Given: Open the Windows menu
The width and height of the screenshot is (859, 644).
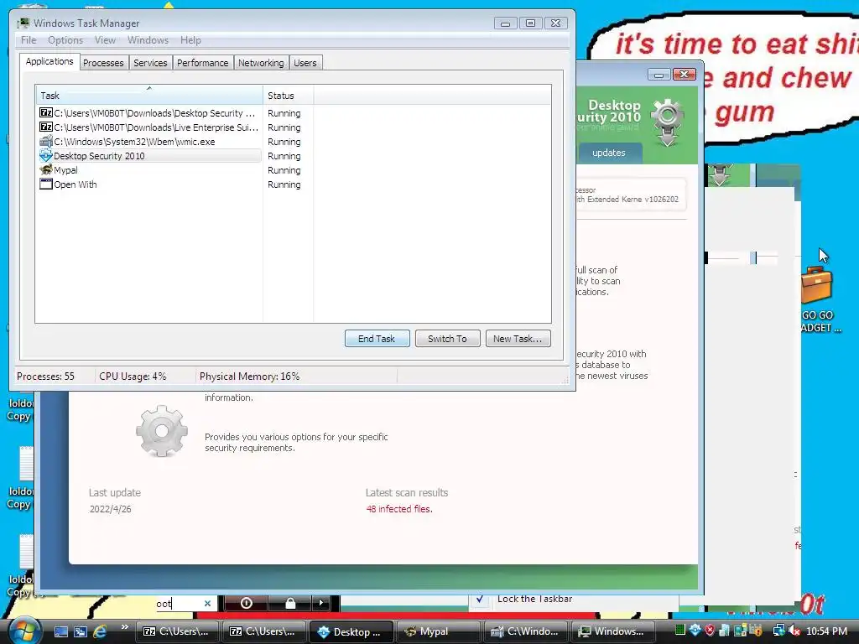Looking at the screenshot, I should pyautogui.click(x=148, y=40).
